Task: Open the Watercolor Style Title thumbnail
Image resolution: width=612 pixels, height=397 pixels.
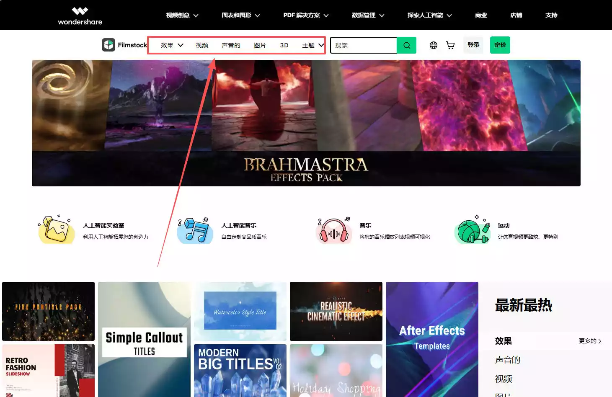Action: pyautogui.click(x=240, y=311)
